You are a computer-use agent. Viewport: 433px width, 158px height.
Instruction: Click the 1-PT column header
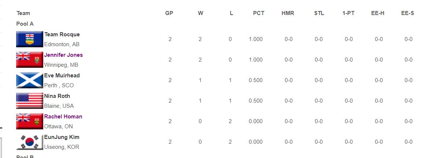pos(349,13)
